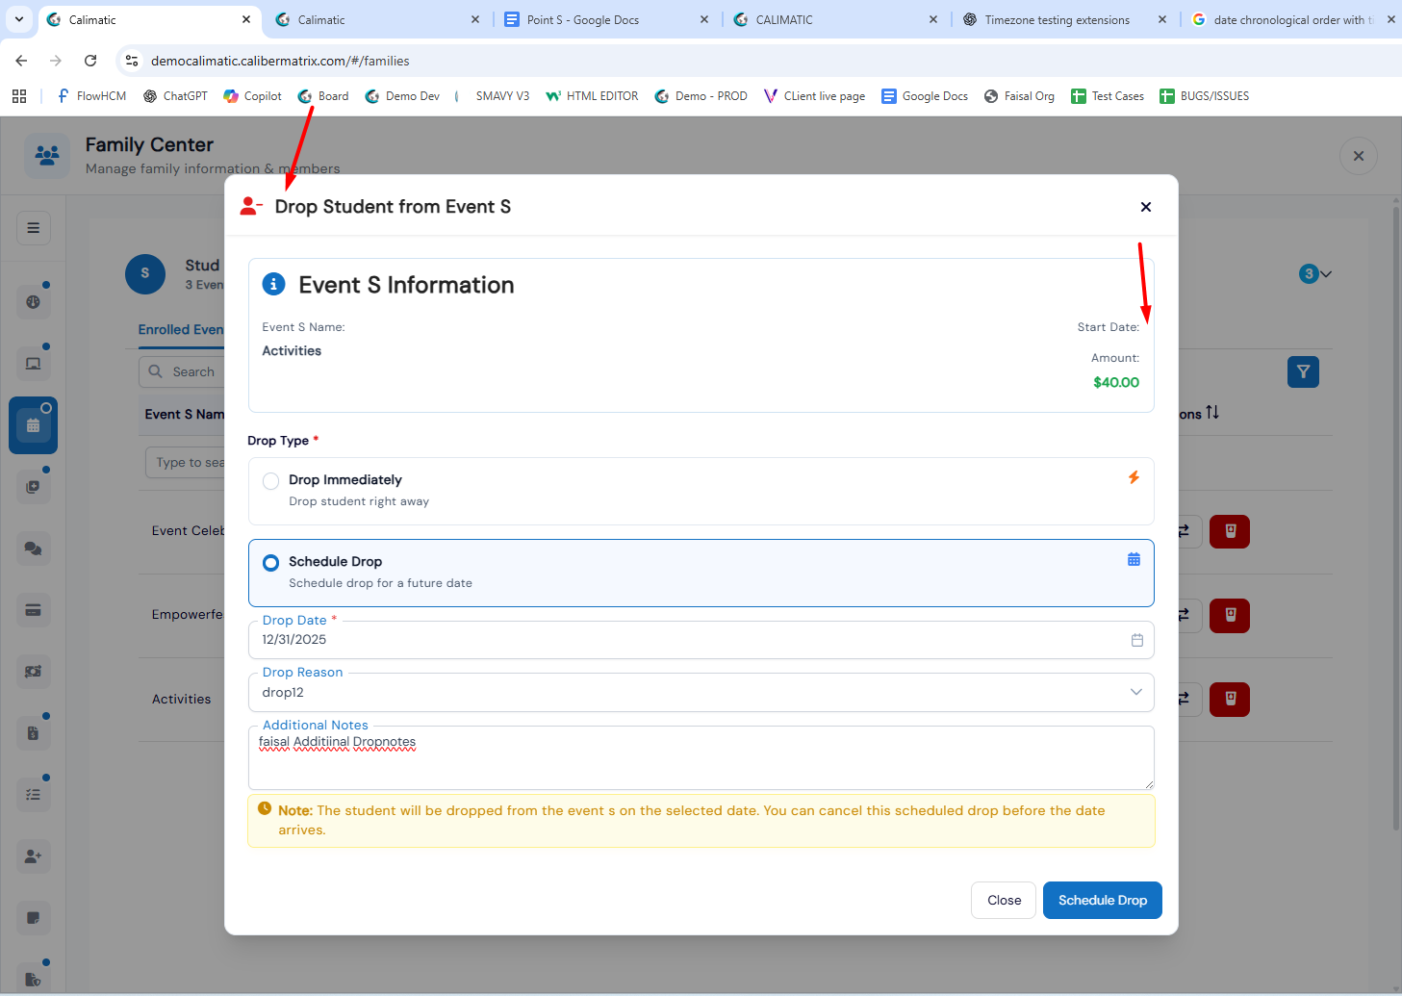Open the Demo Dev bookmark
Viewport: 1402px width, 996px height.
(402, 96)
